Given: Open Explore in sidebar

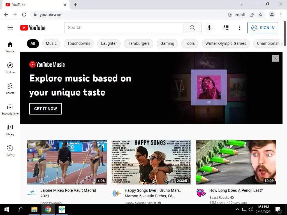Looking at the screenshot, I should pyautogui.click(x=10, y=68).
